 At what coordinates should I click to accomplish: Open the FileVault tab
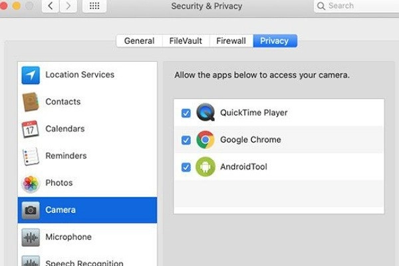point(185,41)
